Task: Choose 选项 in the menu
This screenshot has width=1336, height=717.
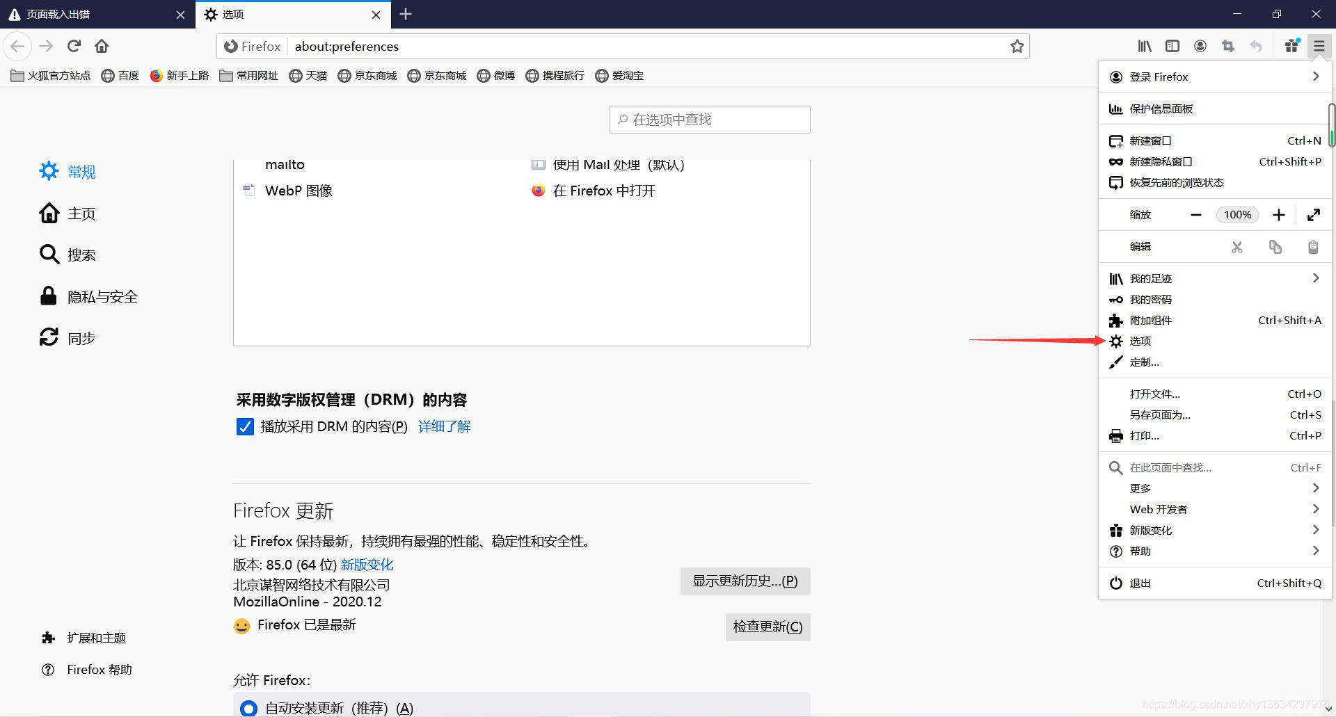Action: coord(1214,341)
